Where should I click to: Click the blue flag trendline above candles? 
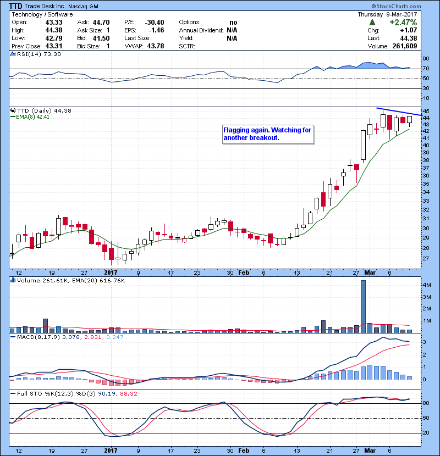pos(399,112)
